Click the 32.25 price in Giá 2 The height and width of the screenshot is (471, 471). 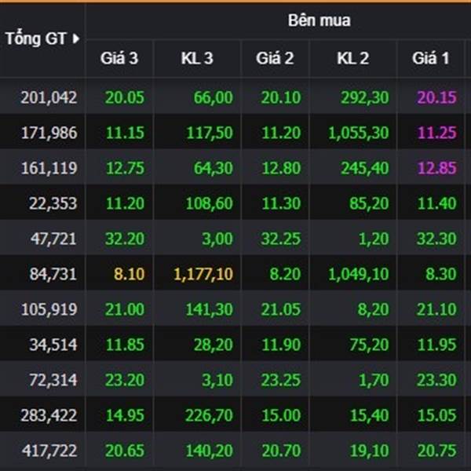(281, 239)
